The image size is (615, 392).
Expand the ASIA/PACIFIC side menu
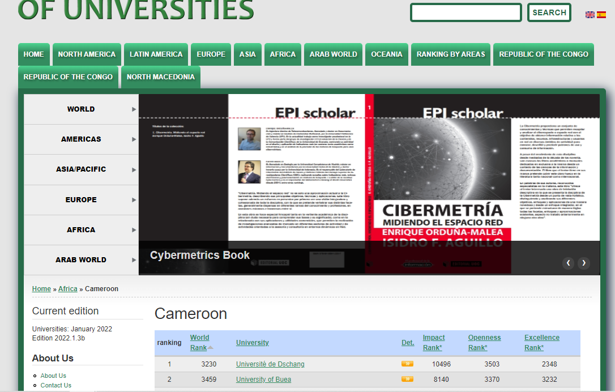pos(81,169)
